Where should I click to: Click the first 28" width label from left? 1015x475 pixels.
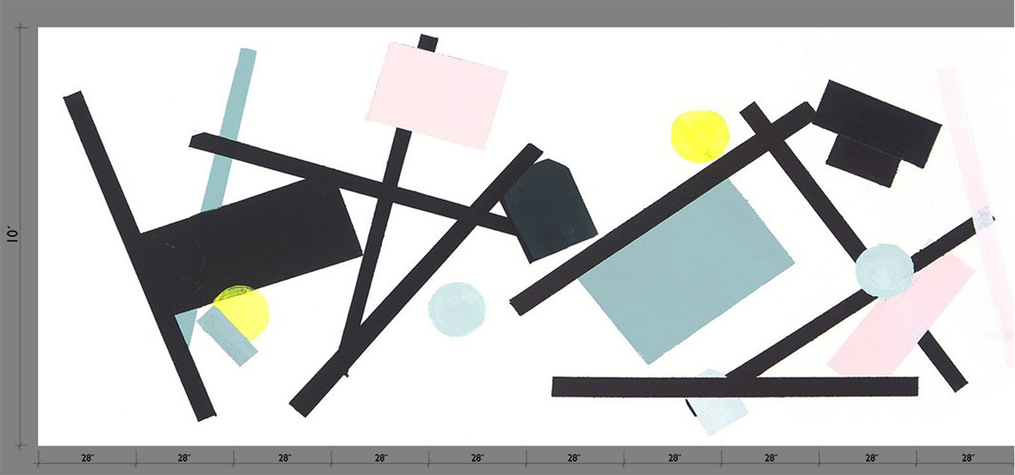[88, 458]
